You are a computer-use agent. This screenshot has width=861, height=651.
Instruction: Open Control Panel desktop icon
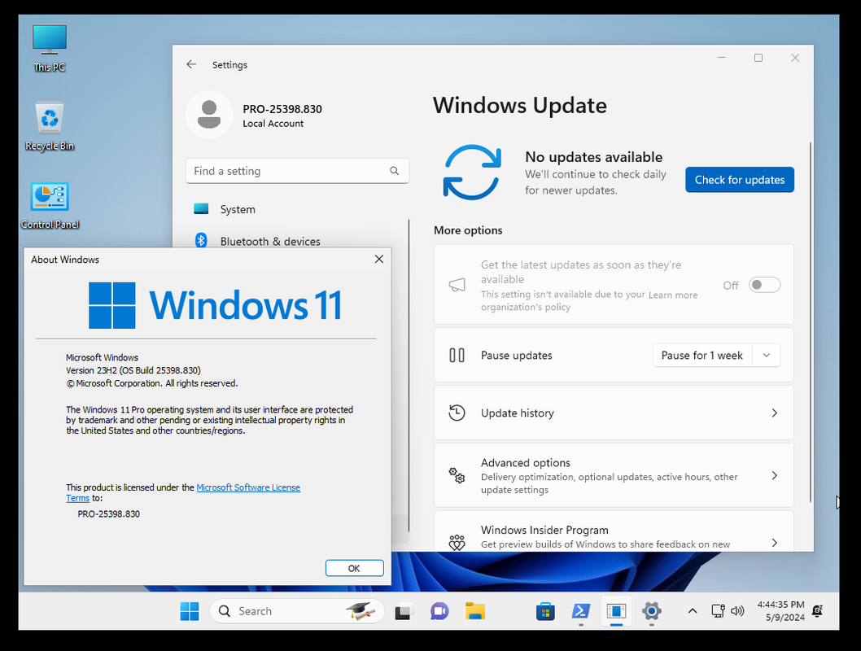pos(50,205)
